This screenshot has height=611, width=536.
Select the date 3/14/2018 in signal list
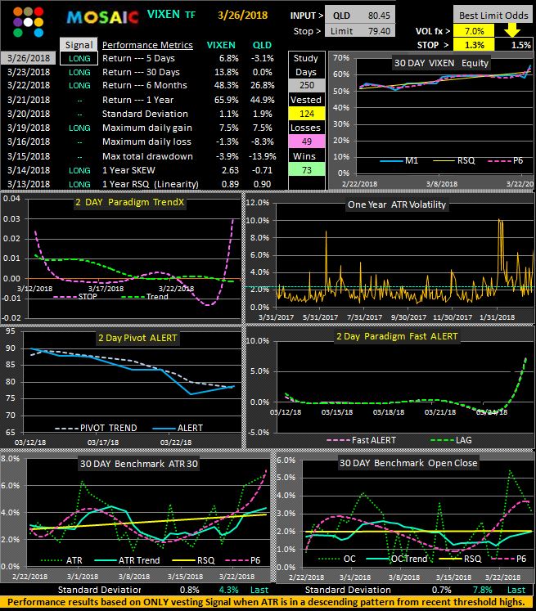click(29, 170)
